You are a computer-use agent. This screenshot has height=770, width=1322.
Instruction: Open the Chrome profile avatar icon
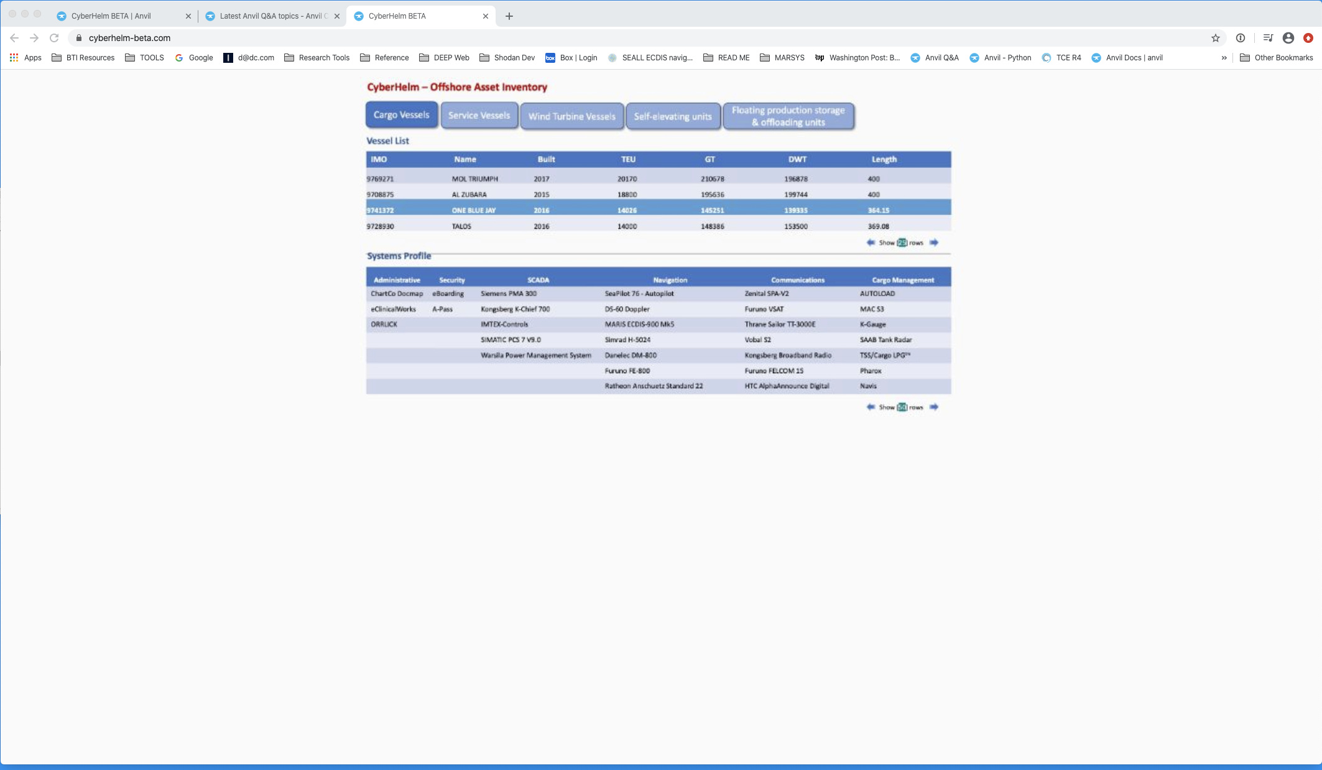point(1288,38)
